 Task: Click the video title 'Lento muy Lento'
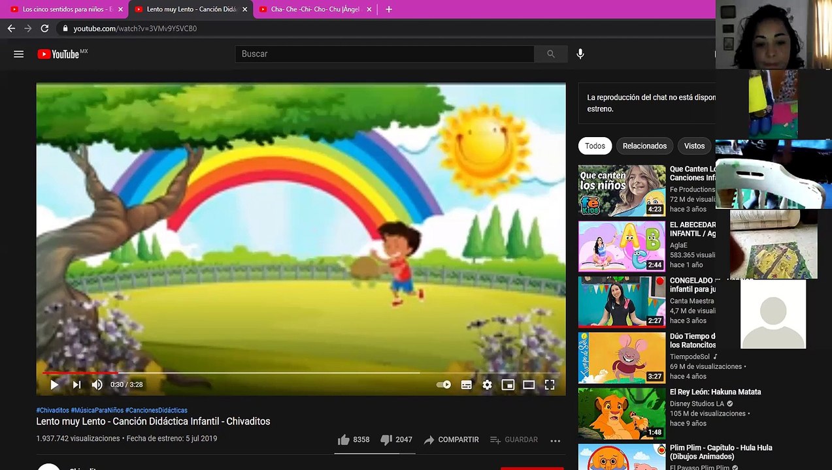click(153, 422)
